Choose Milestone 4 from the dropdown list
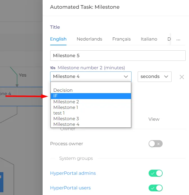The height and width of the screenshot is (195, 189). (x=91, y=124)
